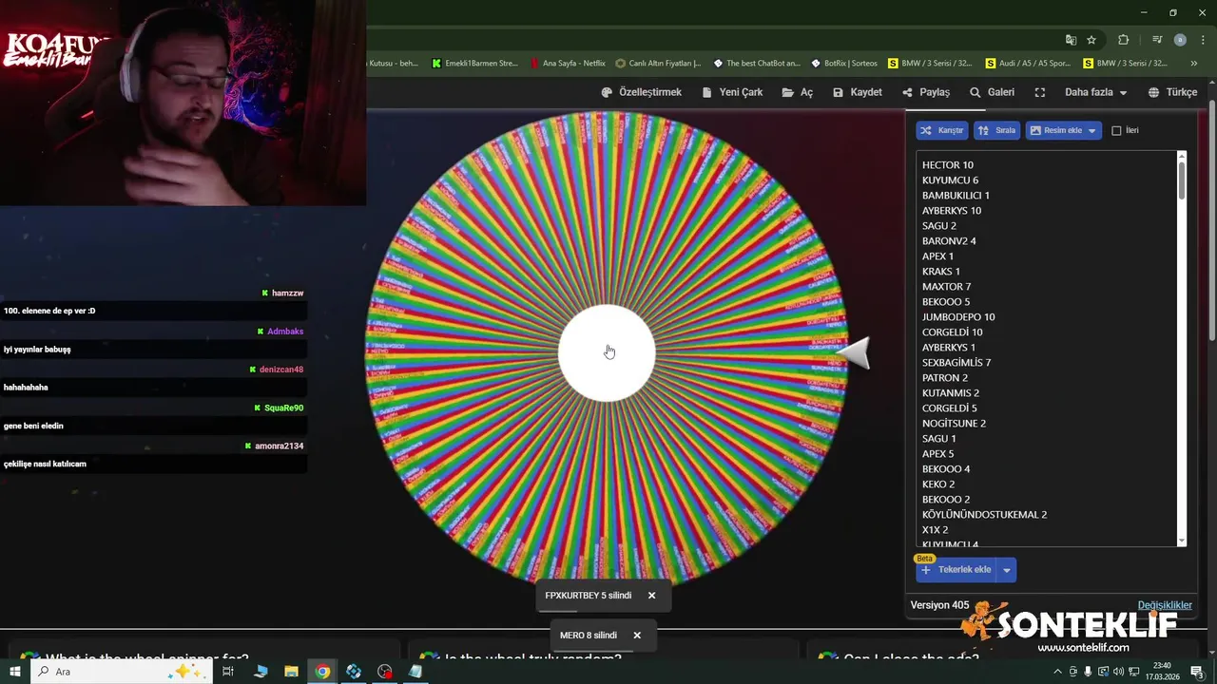Open the Galeri search

pyautogui.click(x=992, y=92)
